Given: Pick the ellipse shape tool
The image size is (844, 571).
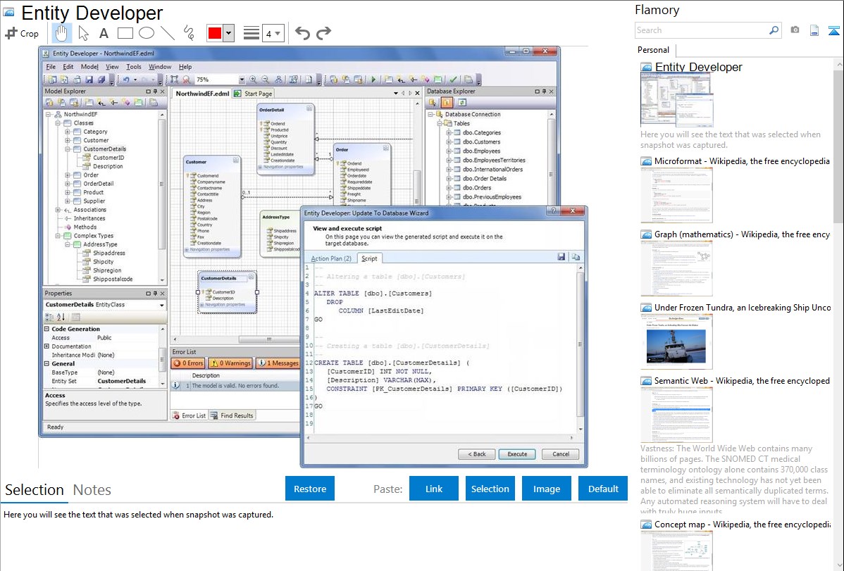Looking at the screenshot, I should point(147,33).
